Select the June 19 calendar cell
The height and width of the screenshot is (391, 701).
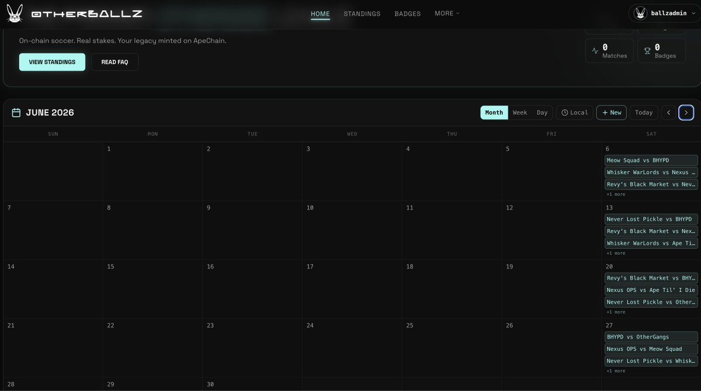551,289
